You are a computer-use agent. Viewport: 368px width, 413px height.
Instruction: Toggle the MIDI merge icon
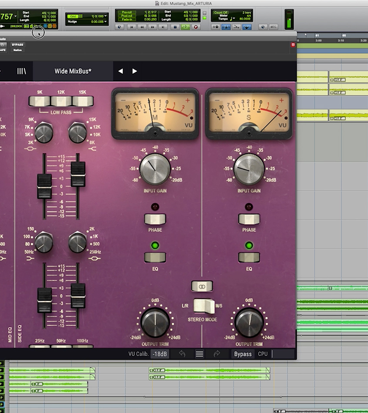pos(236,27)
